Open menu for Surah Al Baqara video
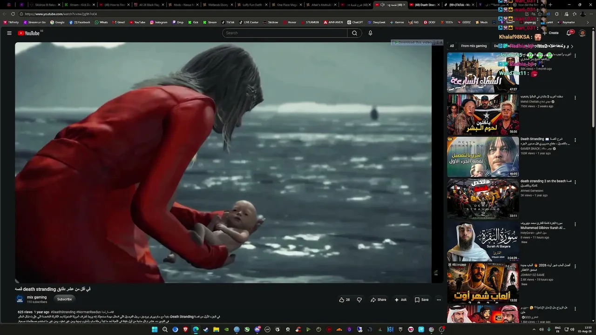The height and width of the screenshot is (335, 596). point(575,224)
